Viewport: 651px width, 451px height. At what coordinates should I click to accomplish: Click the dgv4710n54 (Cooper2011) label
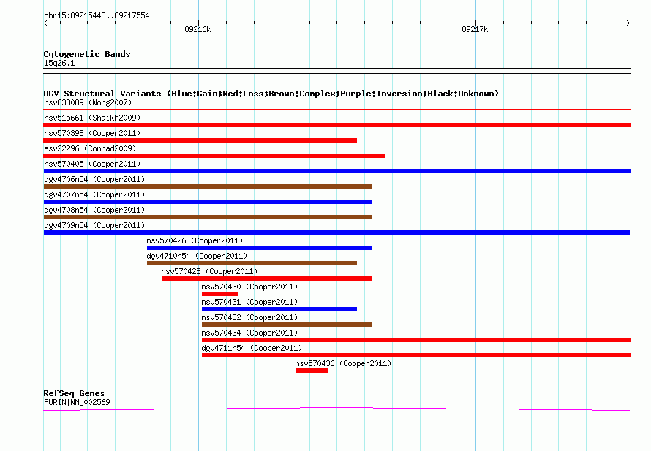click(197, 256)
